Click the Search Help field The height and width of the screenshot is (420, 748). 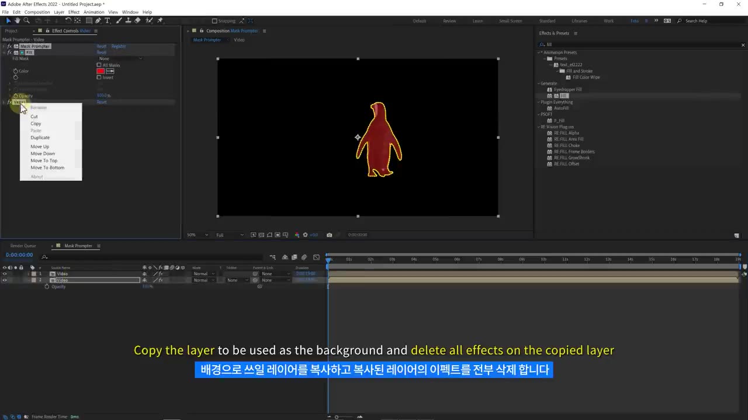[710, 21]
